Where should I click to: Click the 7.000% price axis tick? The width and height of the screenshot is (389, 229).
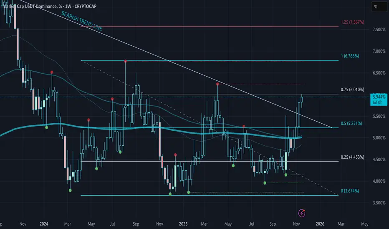click(x=379, y=51)
